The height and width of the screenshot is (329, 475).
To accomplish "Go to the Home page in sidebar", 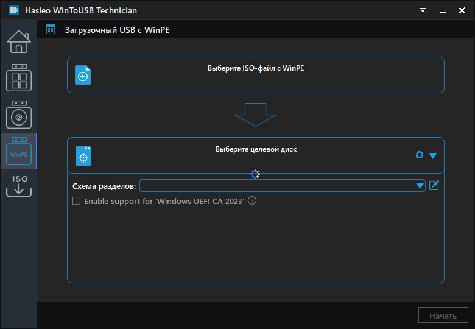I will pyautogui.click(x=18, y=41).
